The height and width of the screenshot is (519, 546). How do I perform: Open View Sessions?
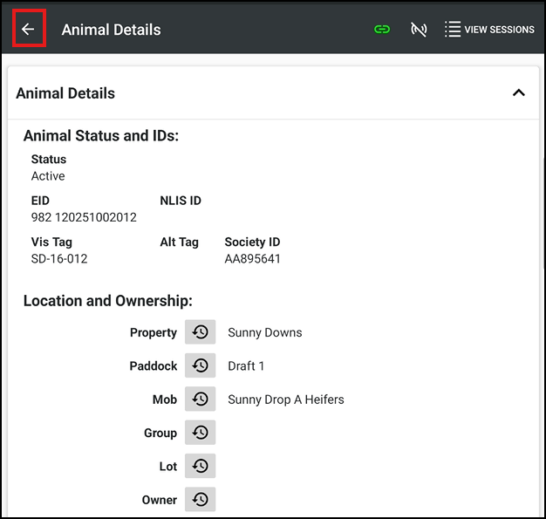489,30
